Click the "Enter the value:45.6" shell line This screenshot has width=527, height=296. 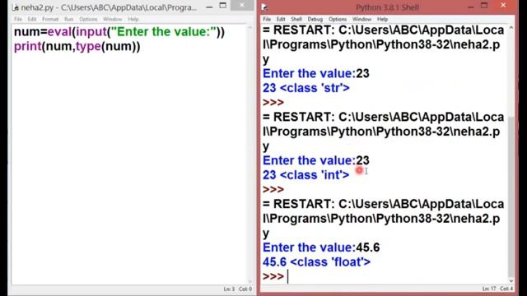click(x=321, y=247)
